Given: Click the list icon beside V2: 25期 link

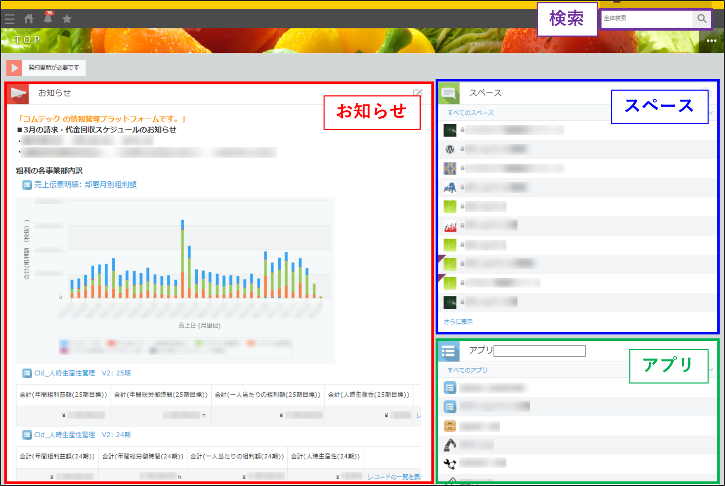Looking at the screenshot, I should (27, 373).
